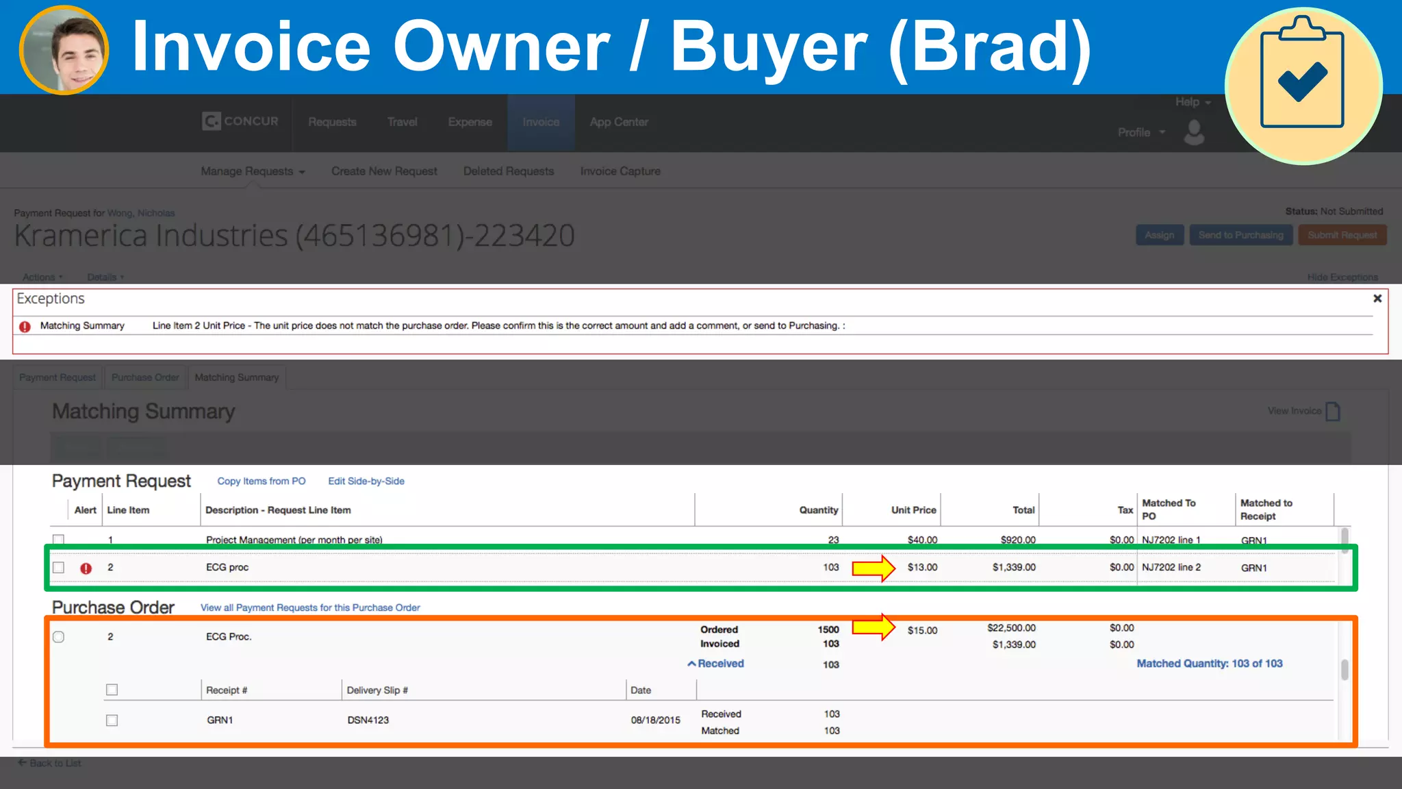Viewport: 1402px width, 789px height.
Task: Open the Details dropdown
Action: coord(105,277)
